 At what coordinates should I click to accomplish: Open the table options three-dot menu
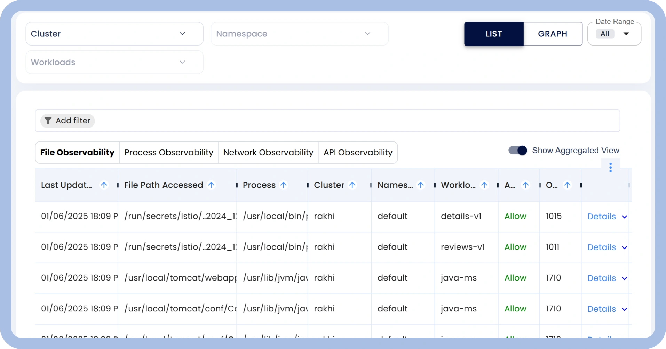point(610,167)
